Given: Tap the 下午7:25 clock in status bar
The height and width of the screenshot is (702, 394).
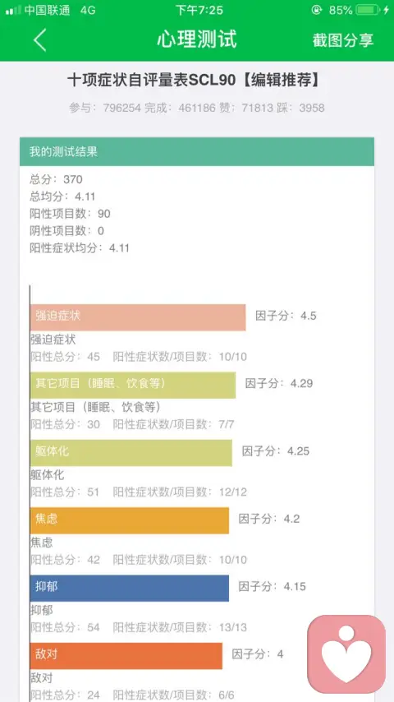Looking at the screenshot, I should [x=199, y=10].
